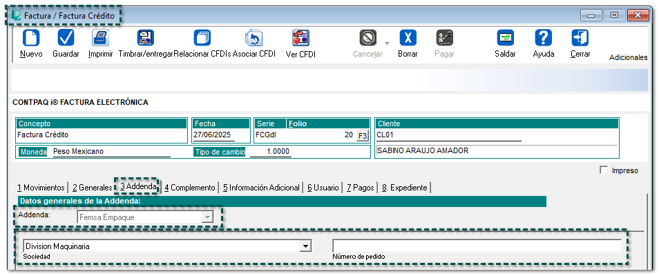Viewport: 659px width, 276px height.
Task: Select the 3 Addenda tab
Action: point(138,186)
